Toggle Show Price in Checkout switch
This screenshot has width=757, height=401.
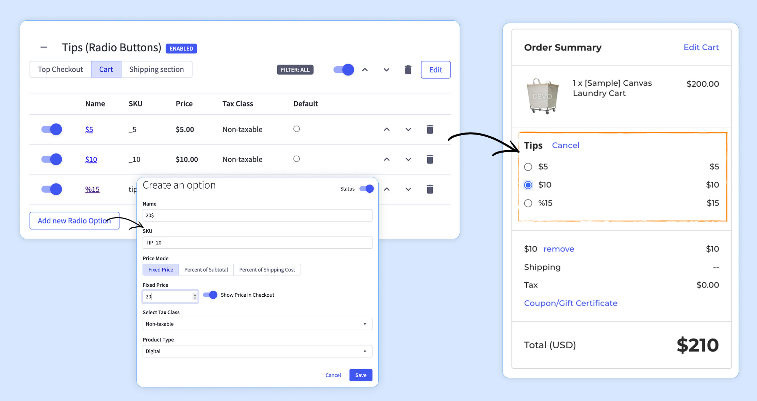[x=210, y=295]
